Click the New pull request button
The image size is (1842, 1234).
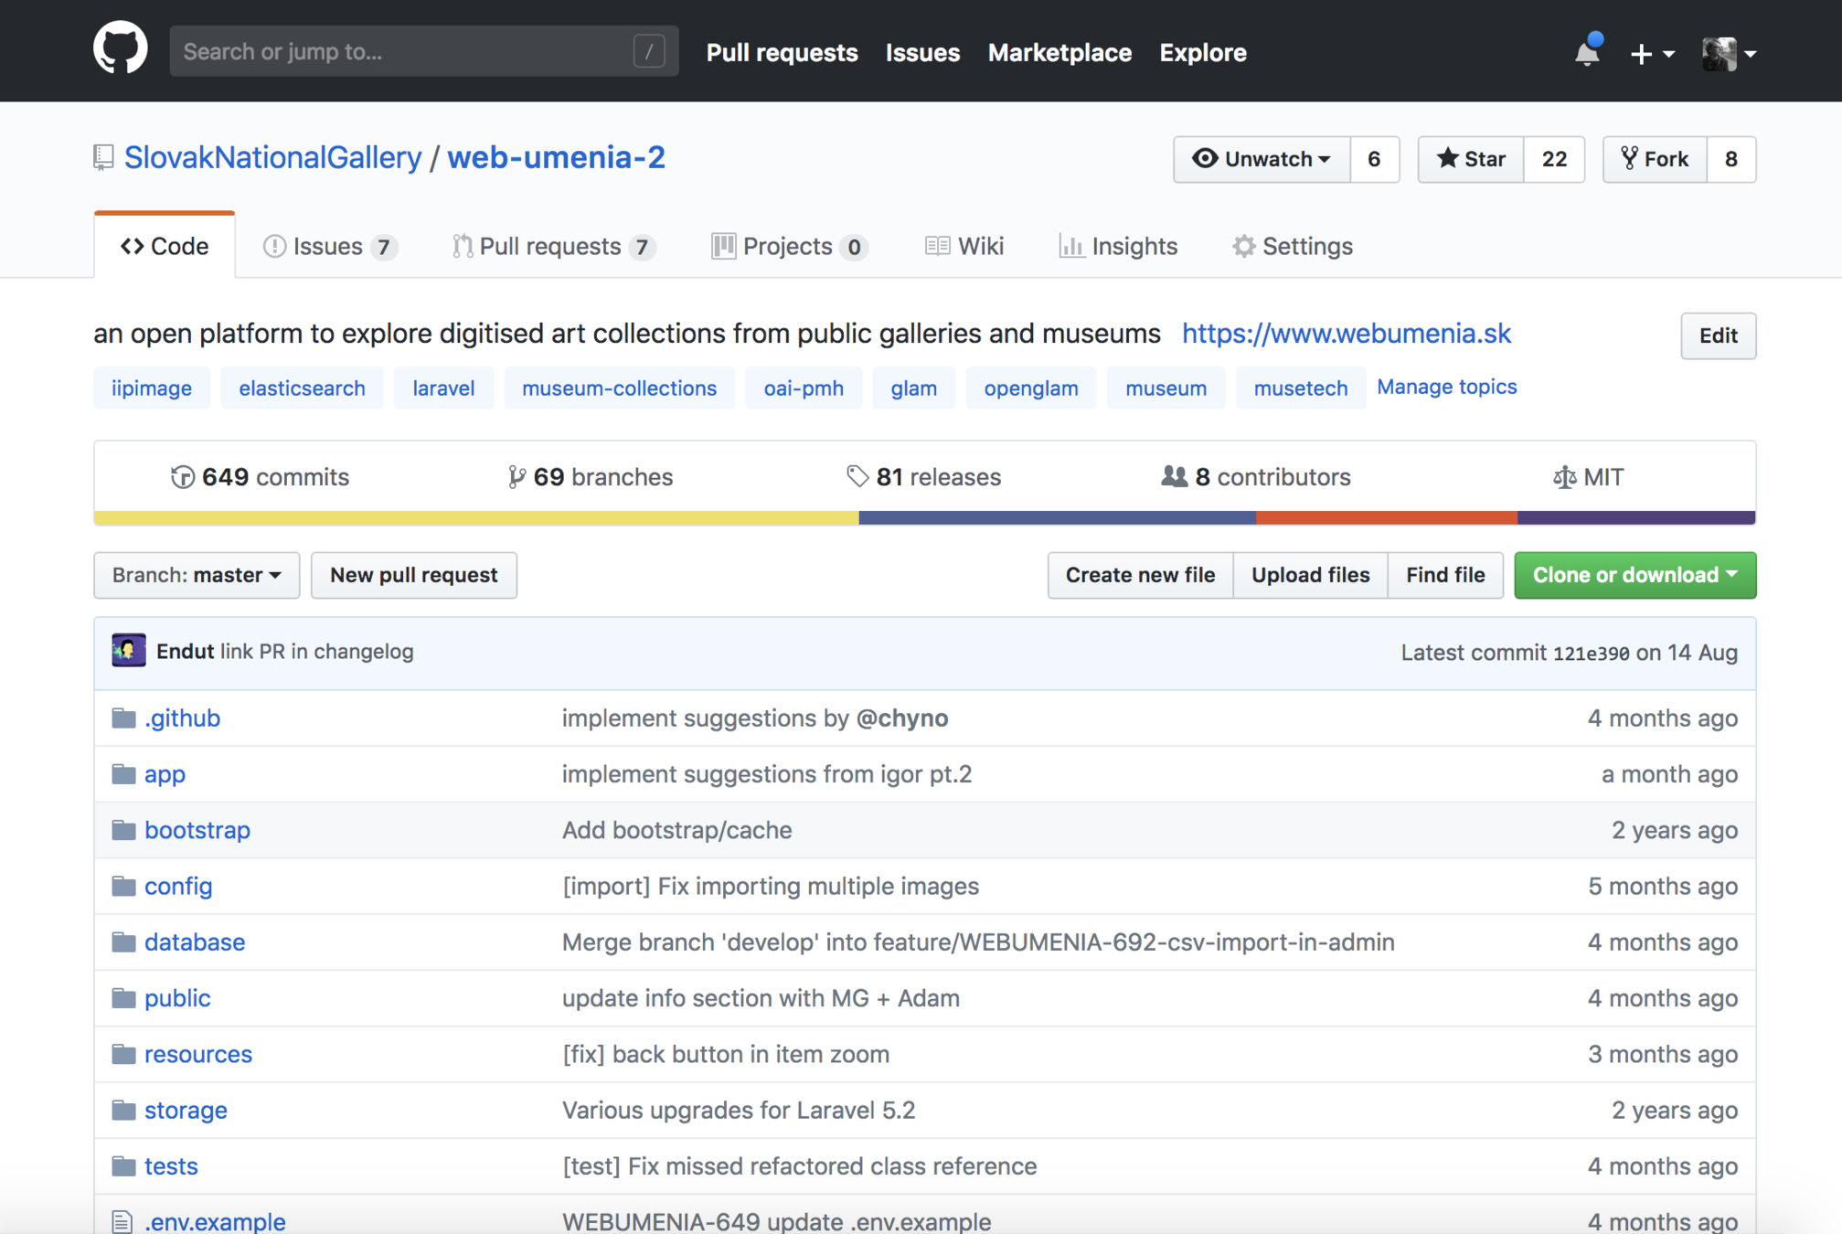coord(413,575)
